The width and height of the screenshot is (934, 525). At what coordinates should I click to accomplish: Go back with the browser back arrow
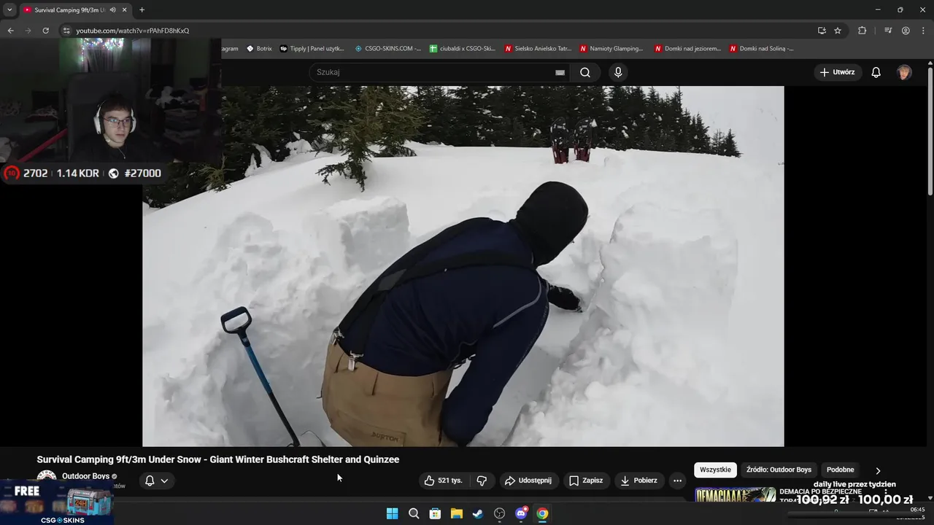pos(10,31)
